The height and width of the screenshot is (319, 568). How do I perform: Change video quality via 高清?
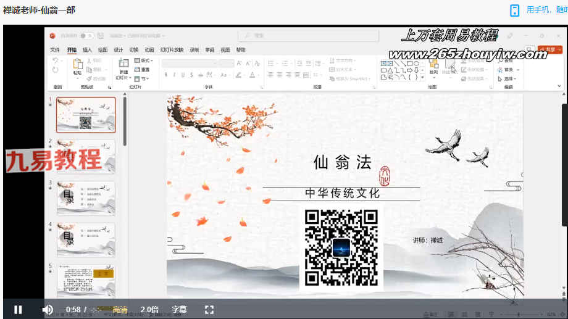click(x=120, y=310)
